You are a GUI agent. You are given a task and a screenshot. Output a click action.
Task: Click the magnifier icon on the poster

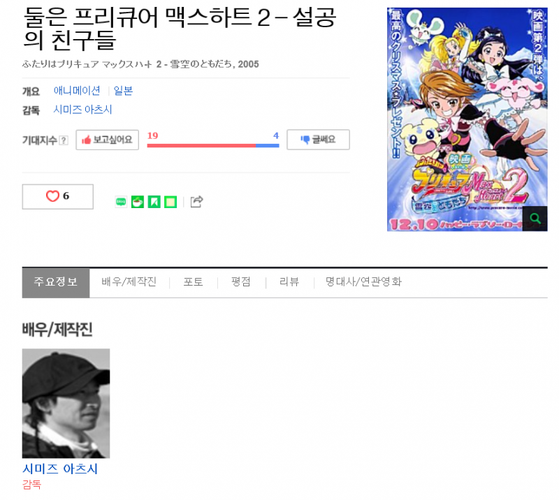(x=535, y=219)
